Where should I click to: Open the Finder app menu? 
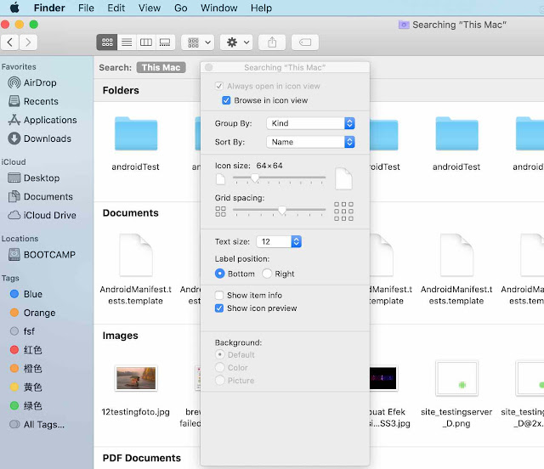click(49, 8)
